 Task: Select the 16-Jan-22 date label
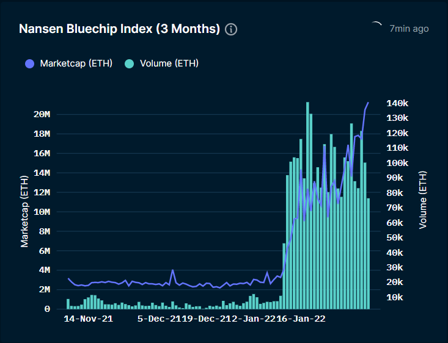coord(301,319)
